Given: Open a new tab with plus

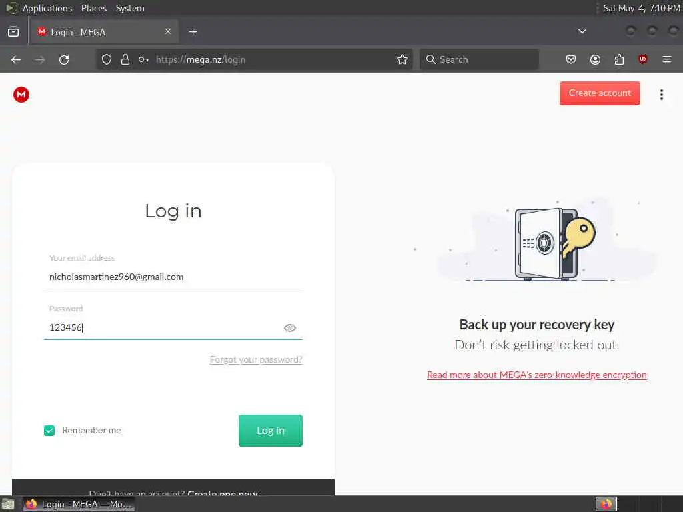Looking at the screenshot, I should pyautogui.click(x=193, y=32).
